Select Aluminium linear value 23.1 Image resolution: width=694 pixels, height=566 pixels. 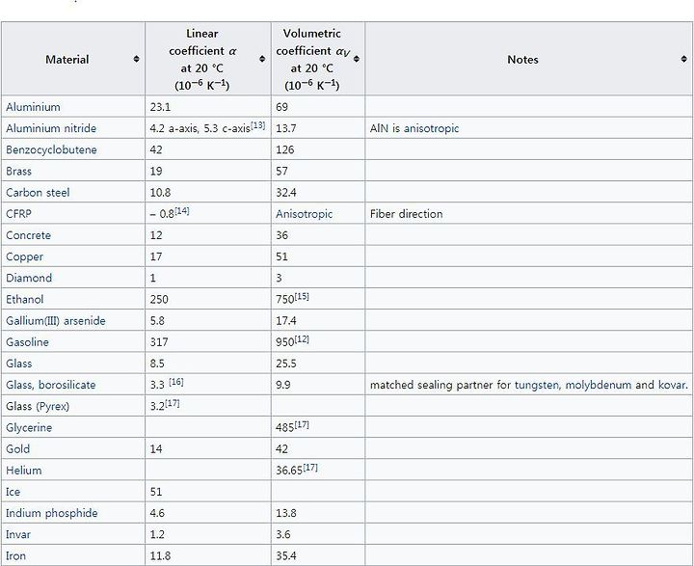pos(160,107)
